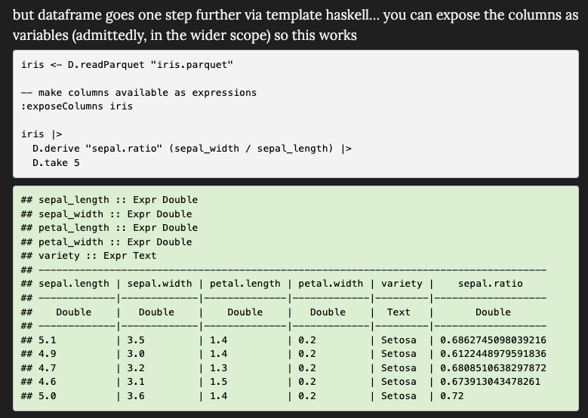Click the petal.length table column header

point(245,284)
